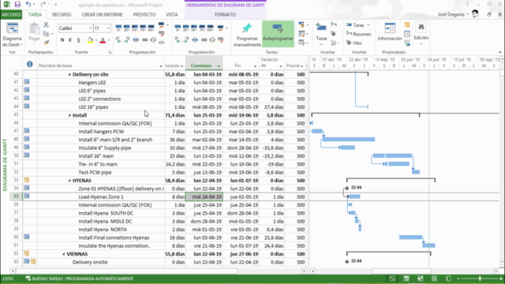Click the Add to Timeline icon
505x284 pixels.
coord(407,42)
